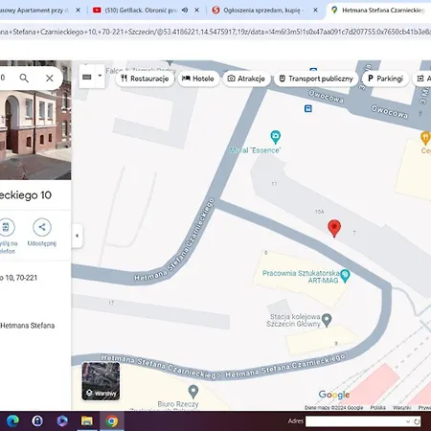
Task: Click the orange restaurant marker on the map
Action: coord(425,138)
